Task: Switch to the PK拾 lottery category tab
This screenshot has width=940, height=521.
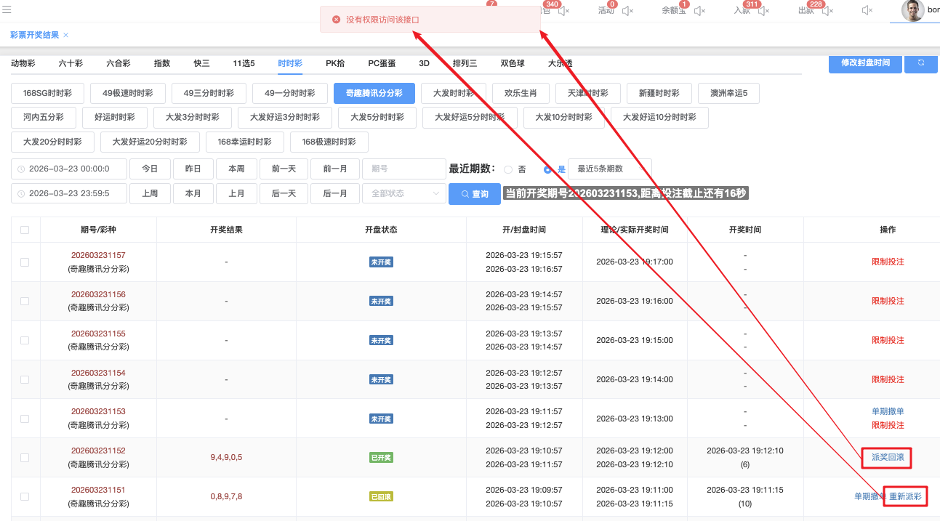Action: [335, 63]
